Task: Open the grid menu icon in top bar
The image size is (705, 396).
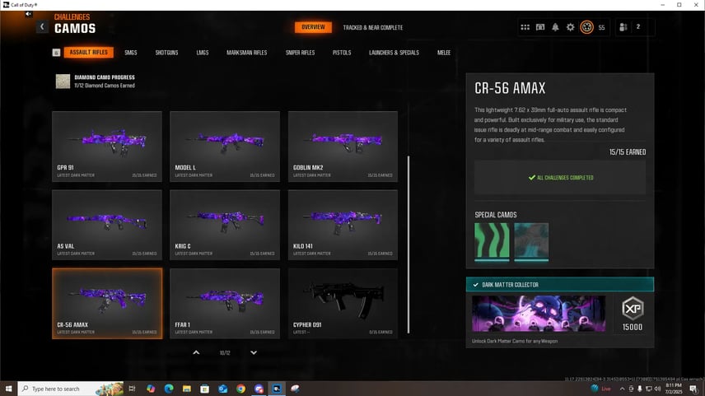Action: point(525,27)
